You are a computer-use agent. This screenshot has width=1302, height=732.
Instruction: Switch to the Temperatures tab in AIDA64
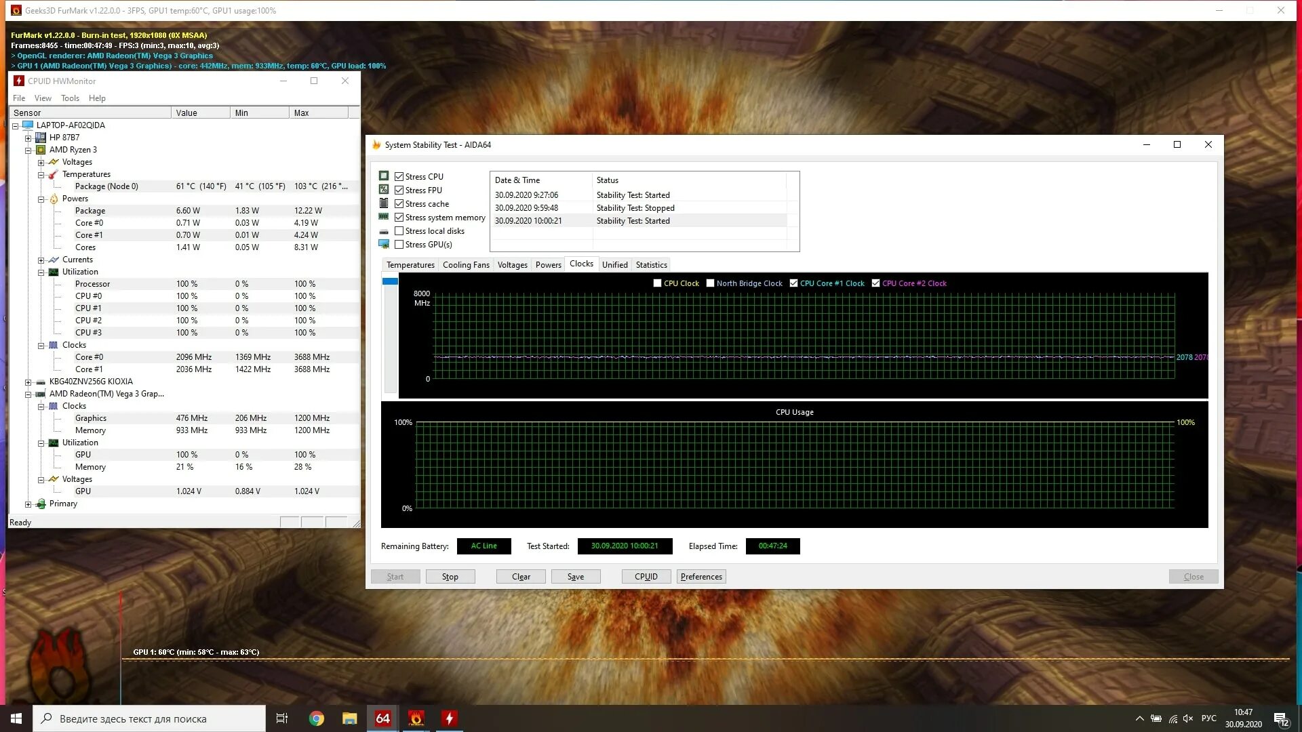pos(410,264)
